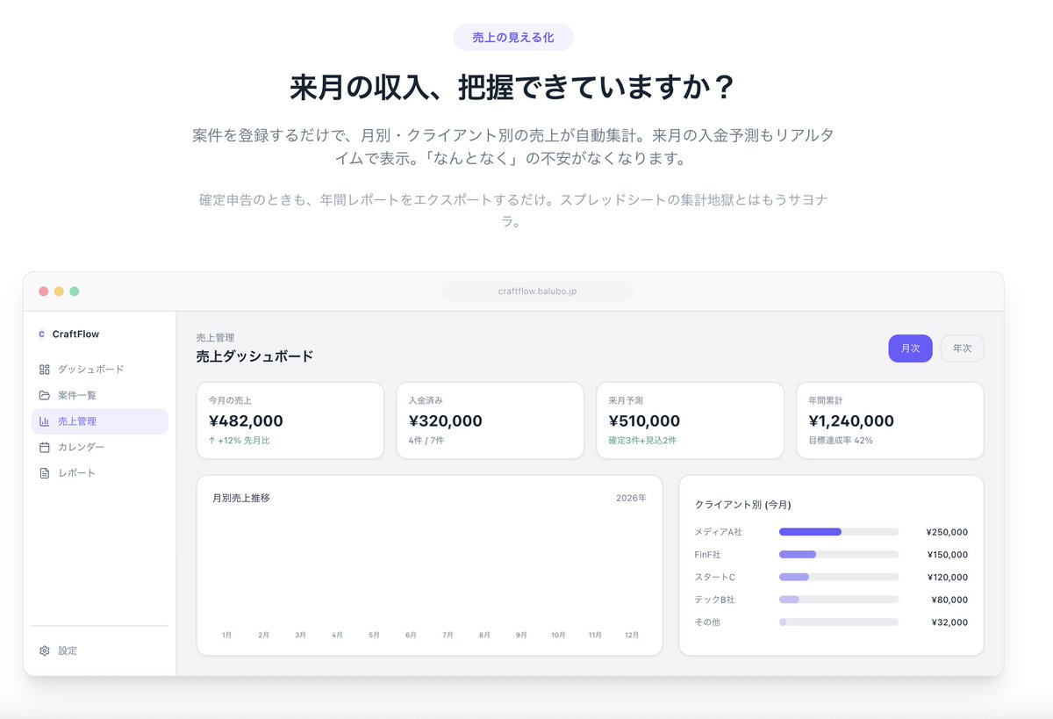Click the 2026年 label in chart
The height and width of the screenshot is (719, 1053).
click(x=631, y=498)
